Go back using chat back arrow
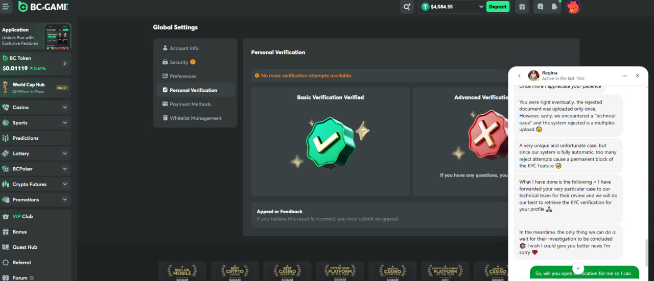This screenshot has width=654, height=281. (x=519, y=75)
